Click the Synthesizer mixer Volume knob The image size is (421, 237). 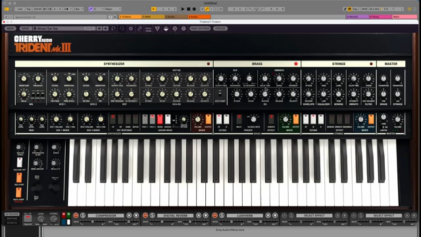pyautogui.click(x=198, y=119)
